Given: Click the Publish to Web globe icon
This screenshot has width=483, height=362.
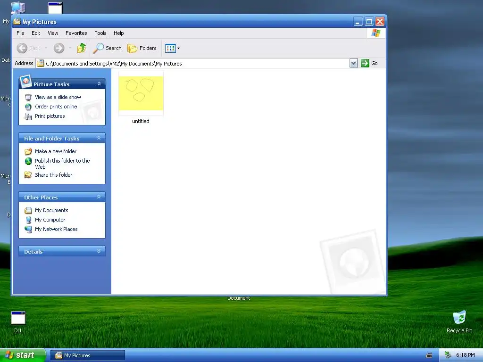Looking at the screenshot, I should tap(28, 161).
